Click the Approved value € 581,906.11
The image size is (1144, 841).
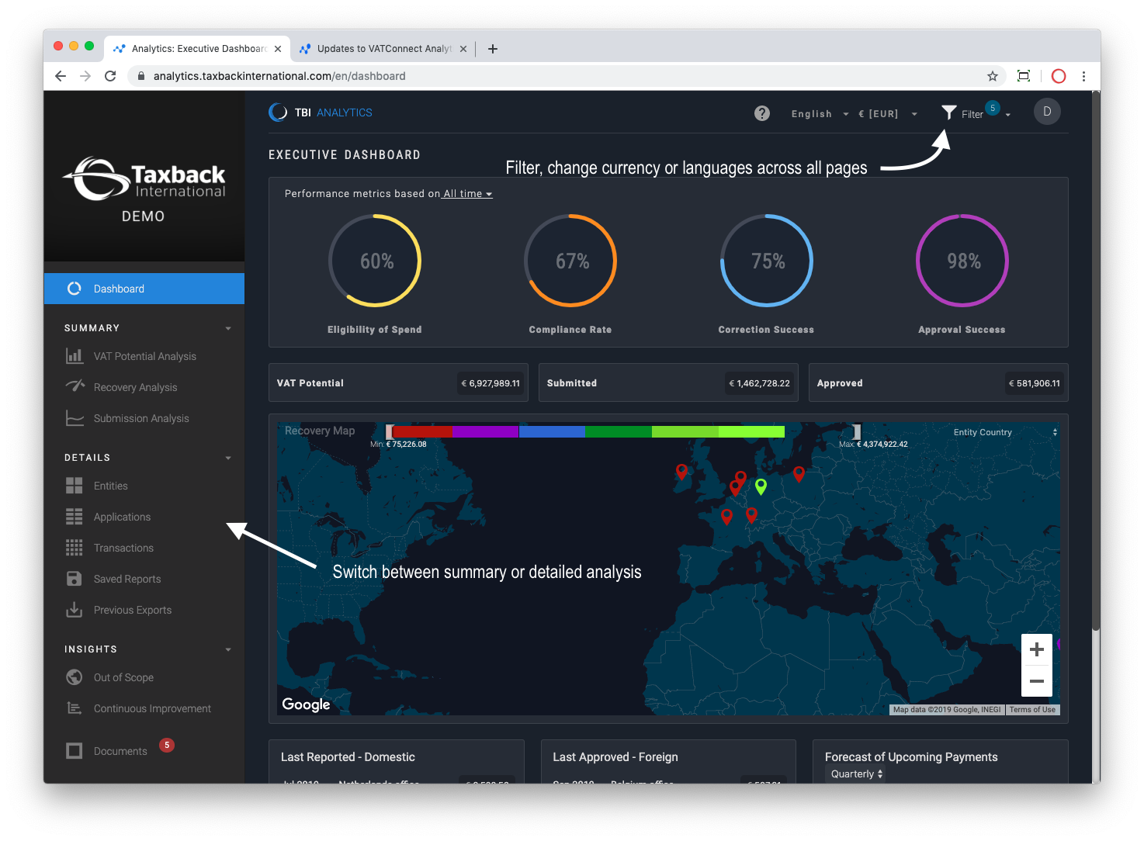click(1035, 383)
